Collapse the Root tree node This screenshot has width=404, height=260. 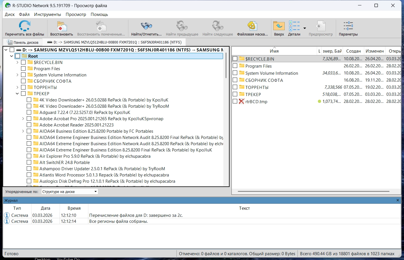pyautogui.click(x=12, y=56)
